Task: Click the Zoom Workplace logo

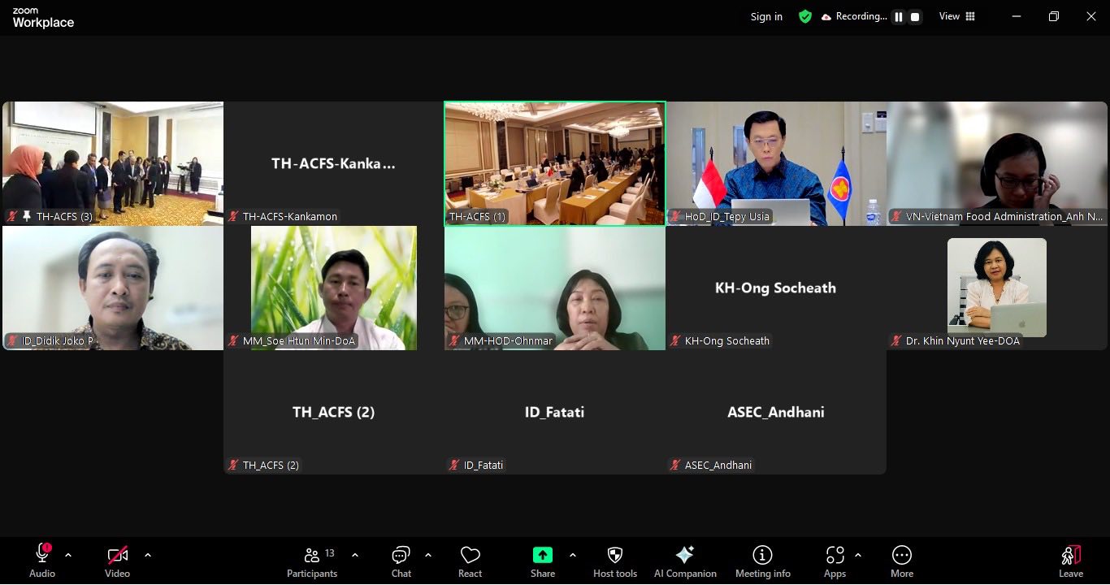Action: [x=43, y=18]
